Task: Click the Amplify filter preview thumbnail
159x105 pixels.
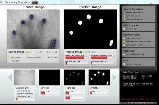Action: (x=99, y=77)
